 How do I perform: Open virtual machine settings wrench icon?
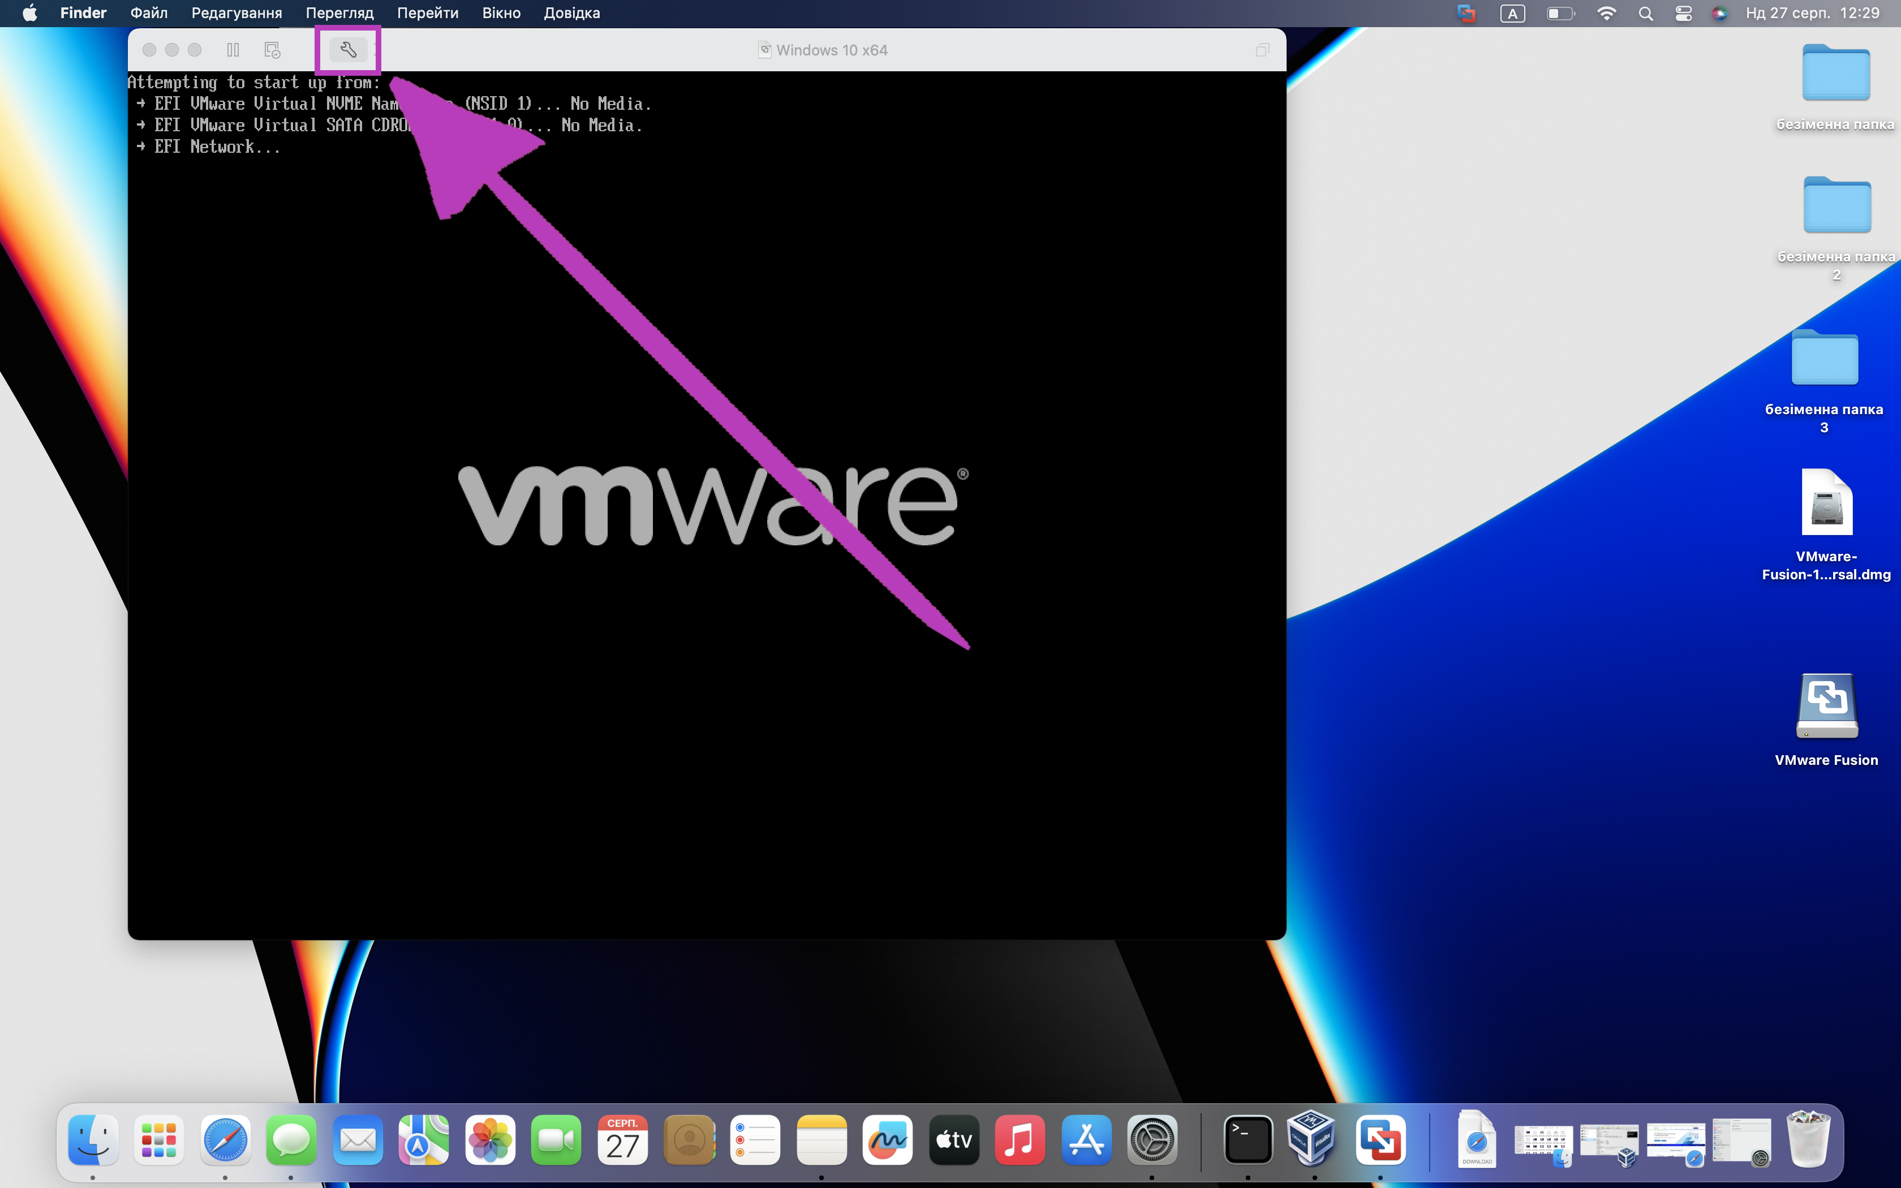(x=348, y=50)
